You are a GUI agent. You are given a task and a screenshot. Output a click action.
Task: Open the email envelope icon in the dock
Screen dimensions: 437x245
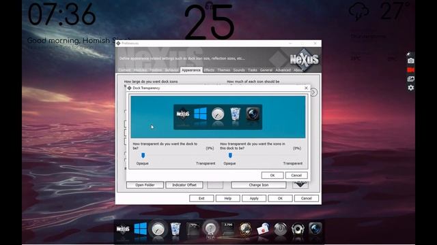coord(262,229)
